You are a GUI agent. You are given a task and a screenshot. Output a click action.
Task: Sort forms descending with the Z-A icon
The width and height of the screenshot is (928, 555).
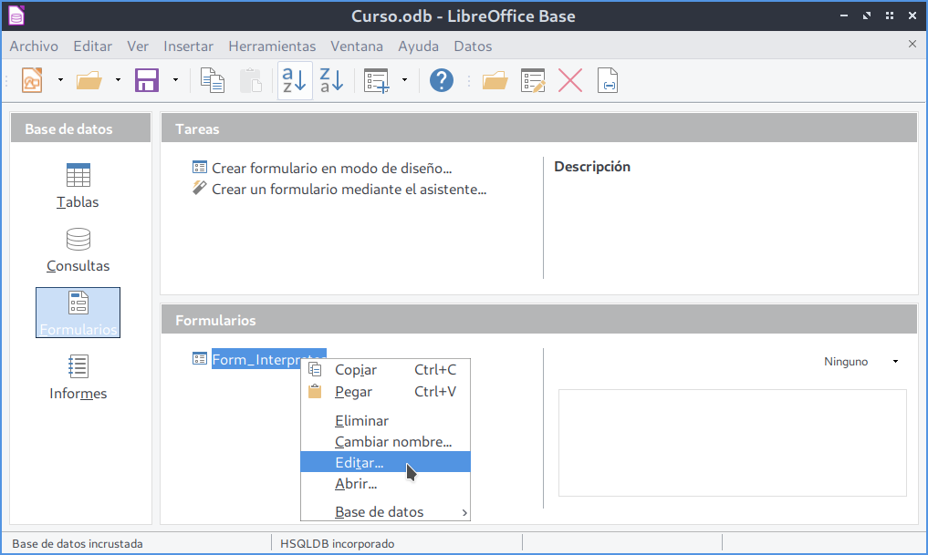tap(331, 80)
